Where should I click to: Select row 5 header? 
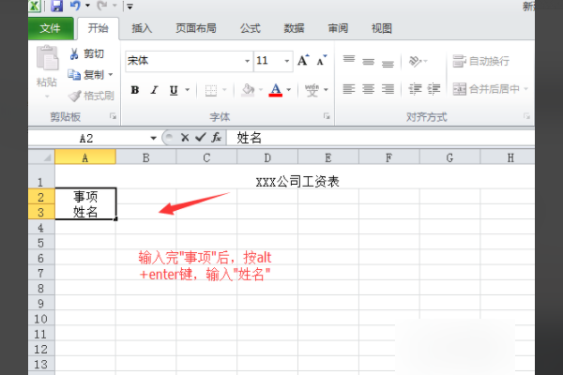(41, 243)
